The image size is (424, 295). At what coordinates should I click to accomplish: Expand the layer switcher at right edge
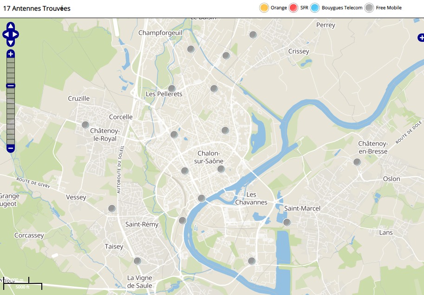pos(420,38)
